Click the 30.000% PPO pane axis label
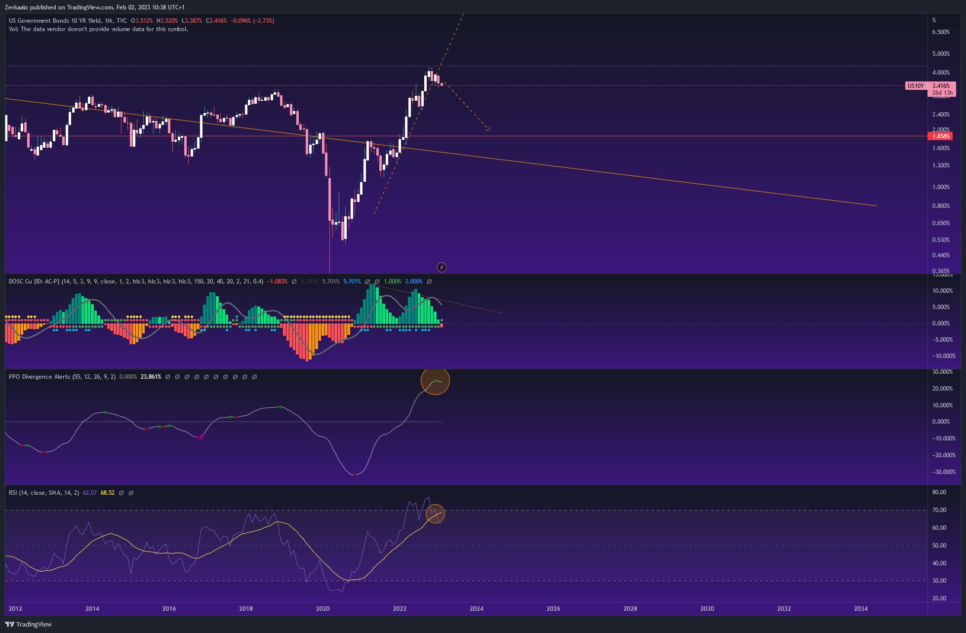The image size is (966, 633). (942, 372)
